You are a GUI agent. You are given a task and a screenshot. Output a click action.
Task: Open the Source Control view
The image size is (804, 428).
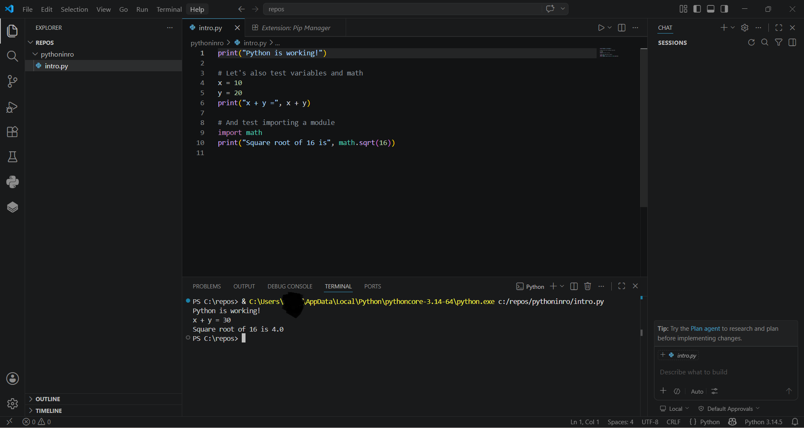coord(13,81)
